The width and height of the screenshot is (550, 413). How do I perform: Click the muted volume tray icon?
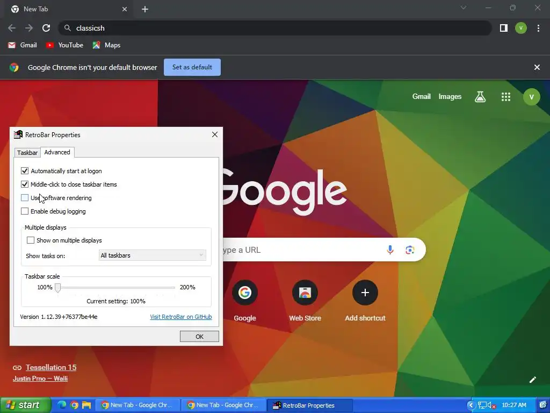click(x=491, y=405)
